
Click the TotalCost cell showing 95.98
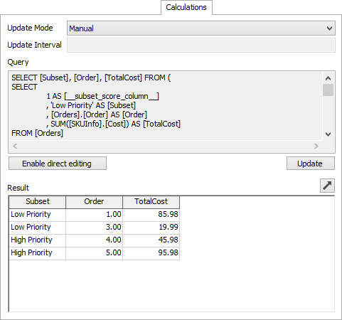(151, 253)
